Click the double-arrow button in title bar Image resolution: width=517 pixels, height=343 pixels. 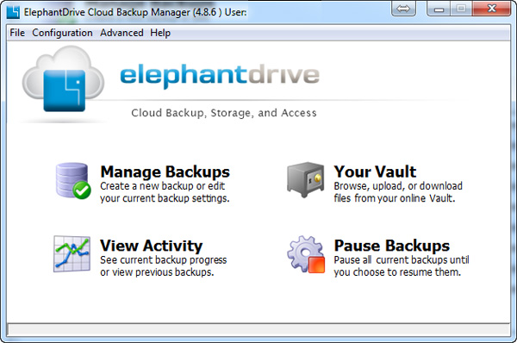pos(403,9)
